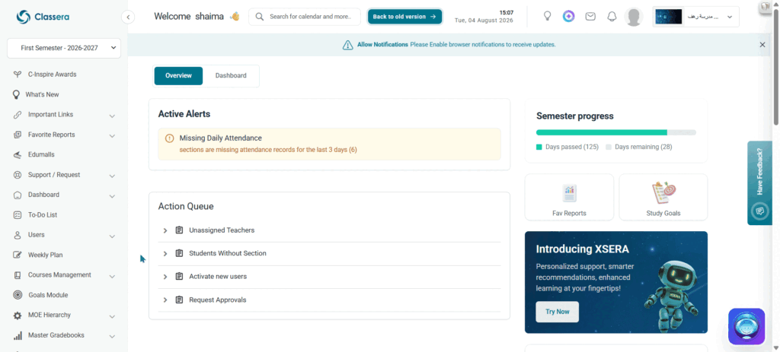Click the Days passed (125) legend
This screenshot has width=780, height=352.
[567, 147]
